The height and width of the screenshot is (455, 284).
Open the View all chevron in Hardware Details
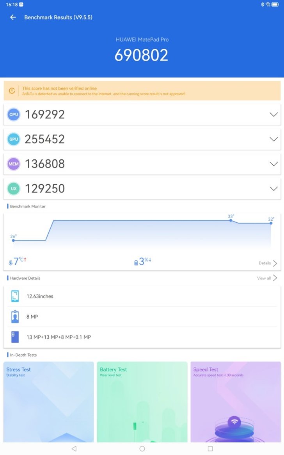[275, 278]
